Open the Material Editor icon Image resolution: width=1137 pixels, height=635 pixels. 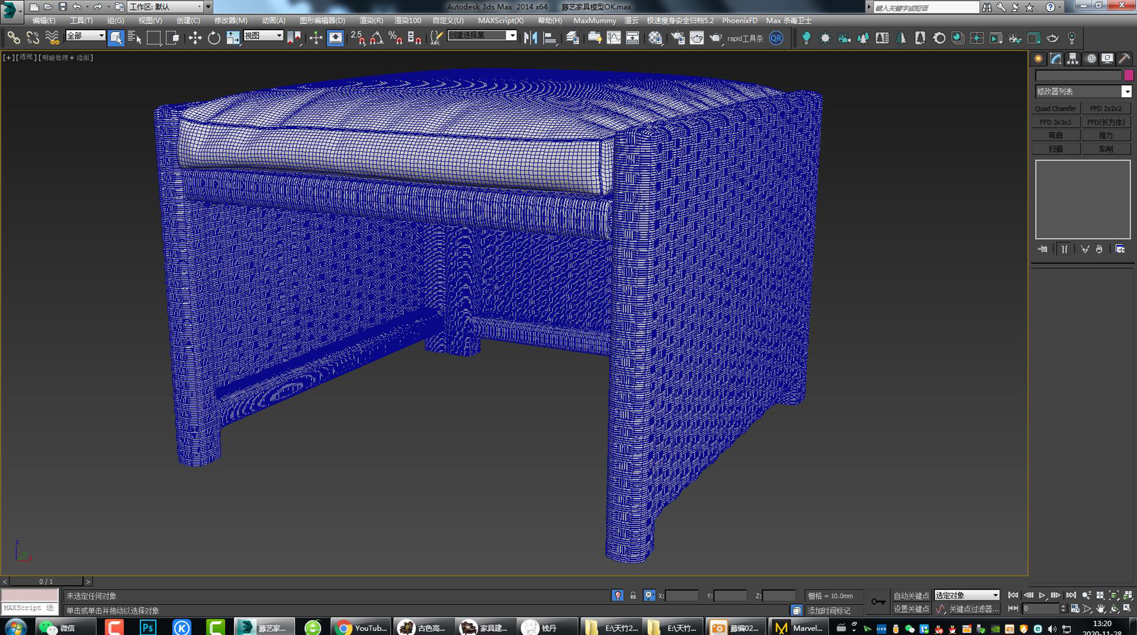655,38
